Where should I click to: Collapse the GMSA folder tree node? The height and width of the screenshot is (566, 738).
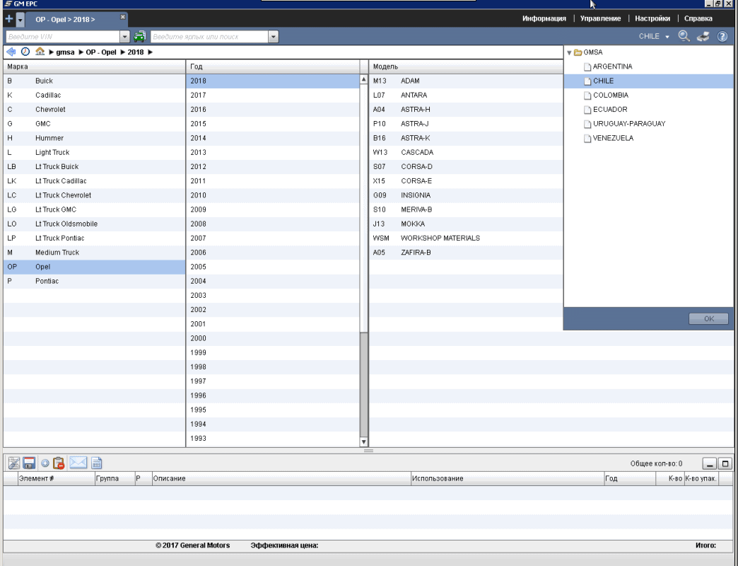coord(569,52)
